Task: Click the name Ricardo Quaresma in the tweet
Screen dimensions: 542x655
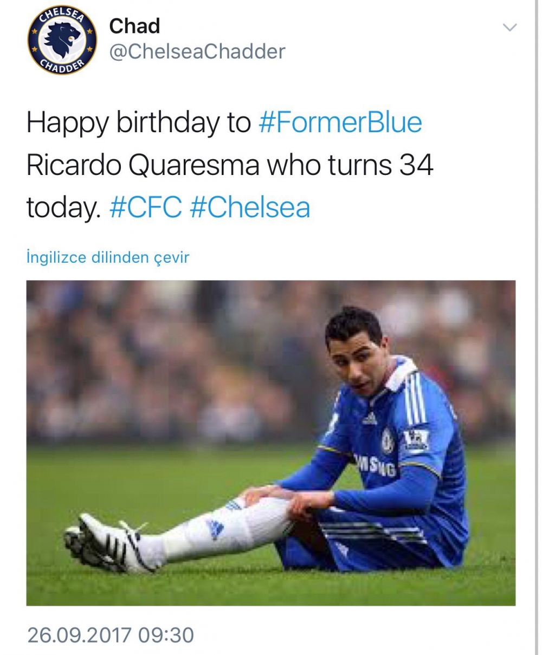Action: tap(139, 165)
